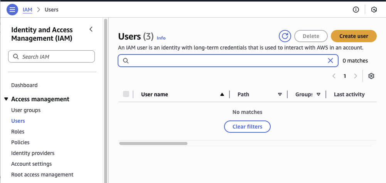Collapse the Access management section

[x=6, y=99]
